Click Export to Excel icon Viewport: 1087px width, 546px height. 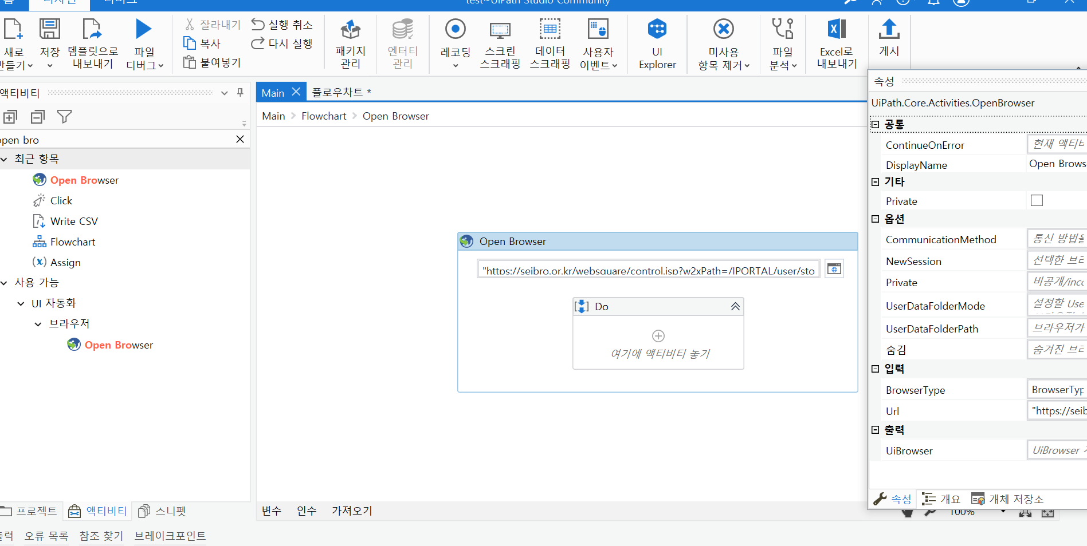point(837,29)
